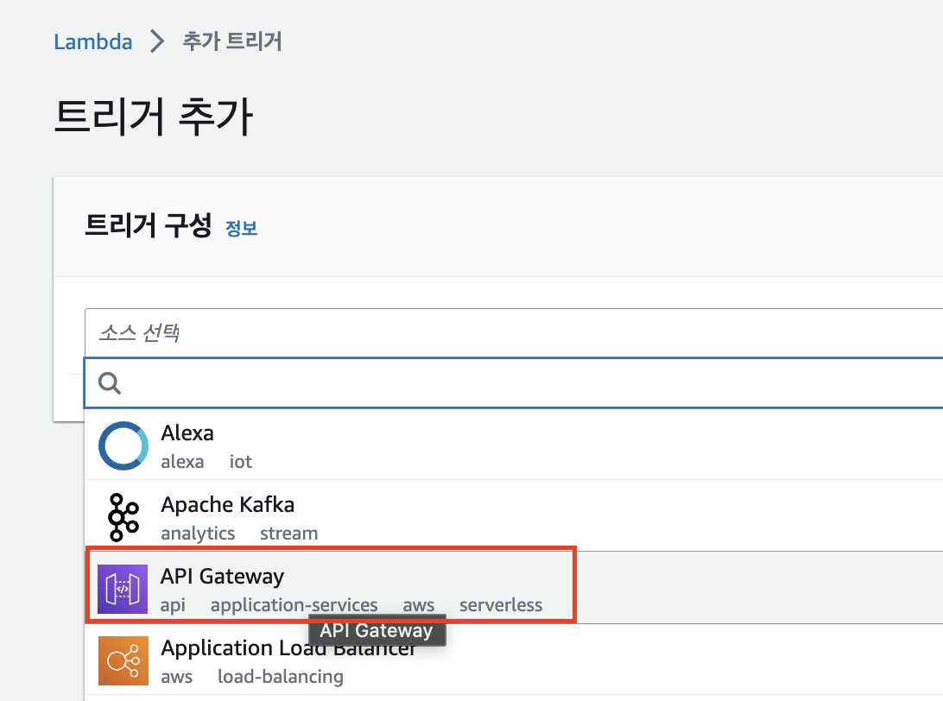Open the Lambda breadcrumb link

pos(92,41)
